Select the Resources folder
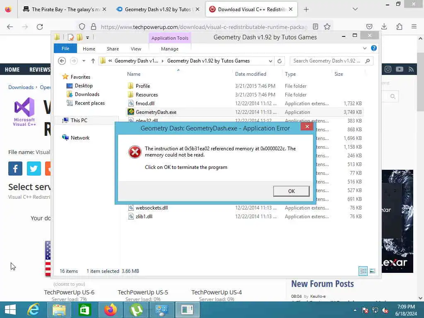Viewport: 424px width, 318px height. [147, 95]
